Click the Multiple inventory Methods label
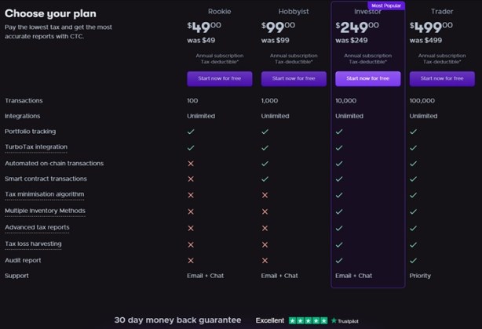 (x=45, y=211)
